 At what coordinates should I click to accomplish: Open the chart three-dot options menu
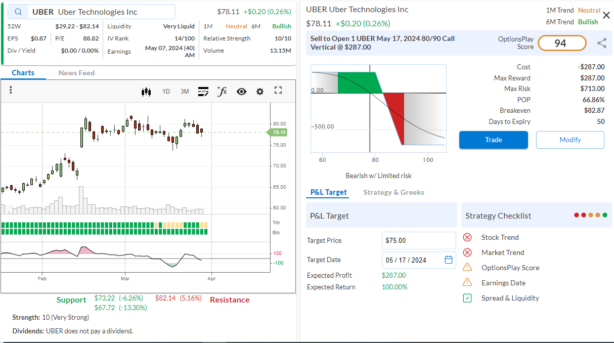pos(11,90)
